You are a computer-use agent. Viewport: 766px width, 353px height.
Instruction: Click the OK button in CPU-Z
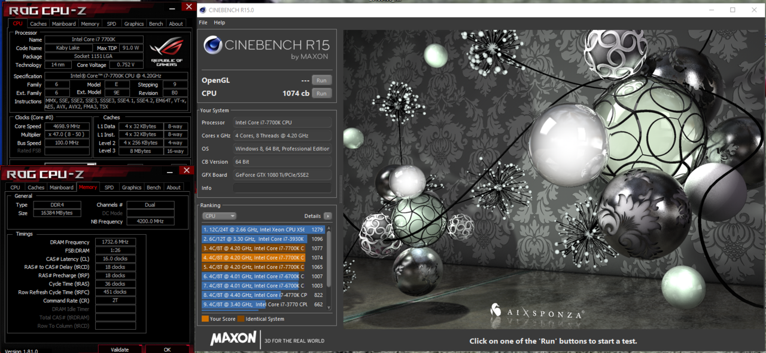point(167,349)
